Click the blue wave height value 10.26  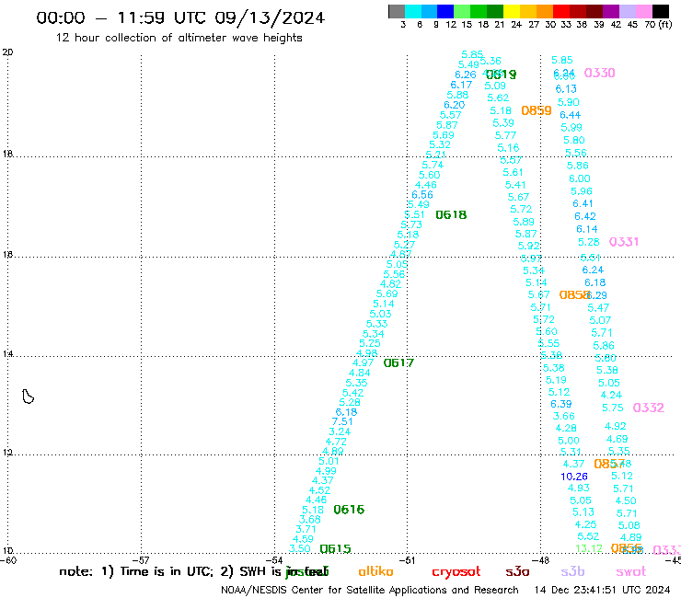[574, 477]
